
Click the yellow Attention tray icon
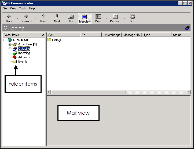click(x=15, y=45)
